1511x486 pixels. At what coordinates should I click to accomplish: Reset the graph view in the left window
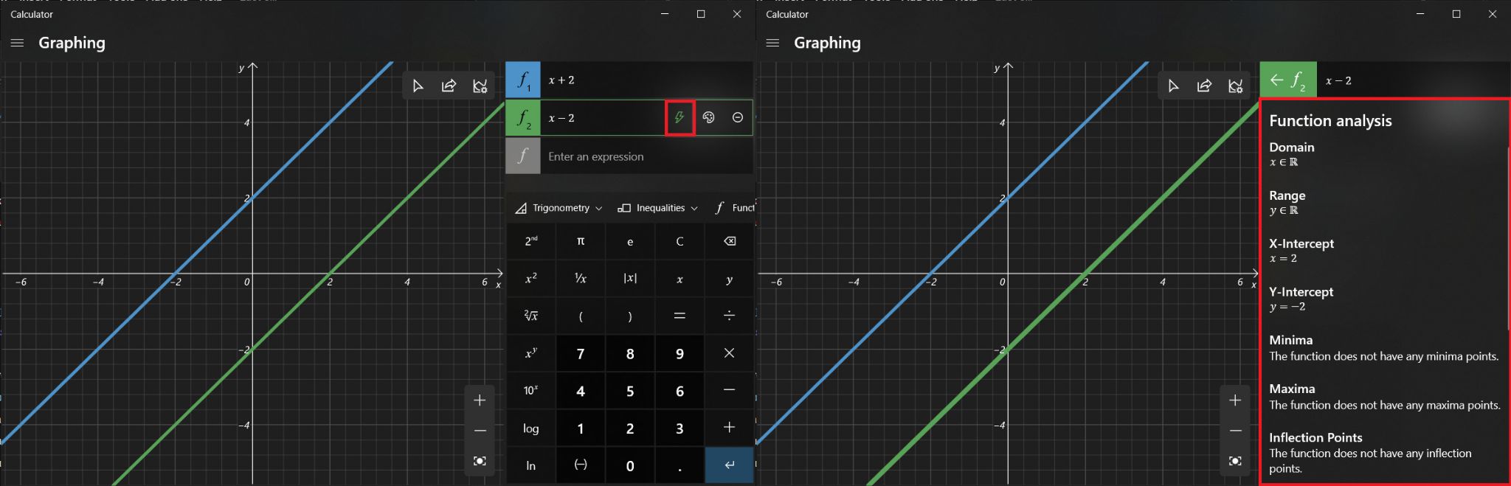480,461
